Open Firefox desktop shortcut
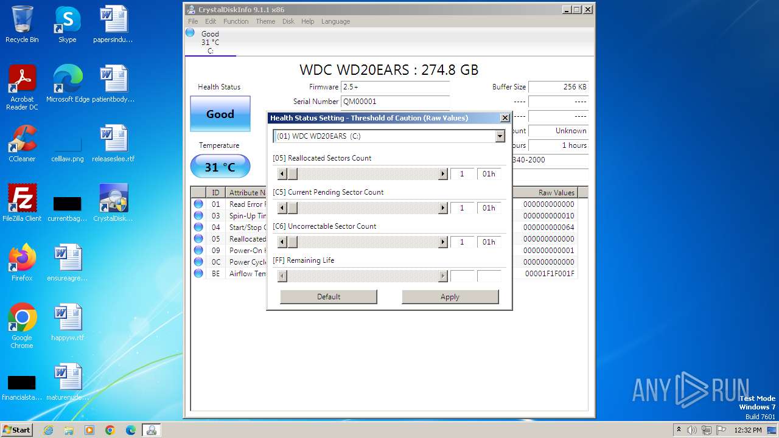The width and height of the screenshot is (779, 438). coord(22,263)
